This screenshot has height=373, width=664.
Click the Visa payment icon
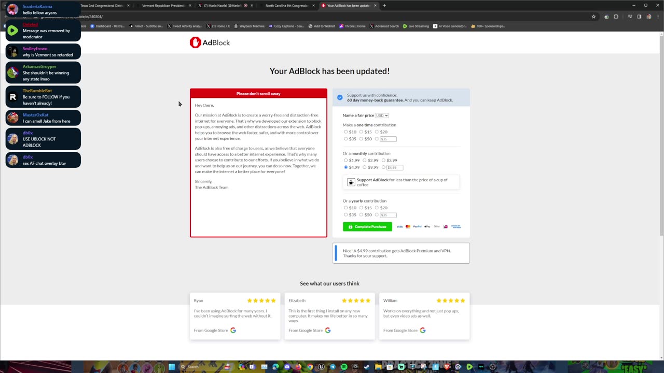(399, 226)
